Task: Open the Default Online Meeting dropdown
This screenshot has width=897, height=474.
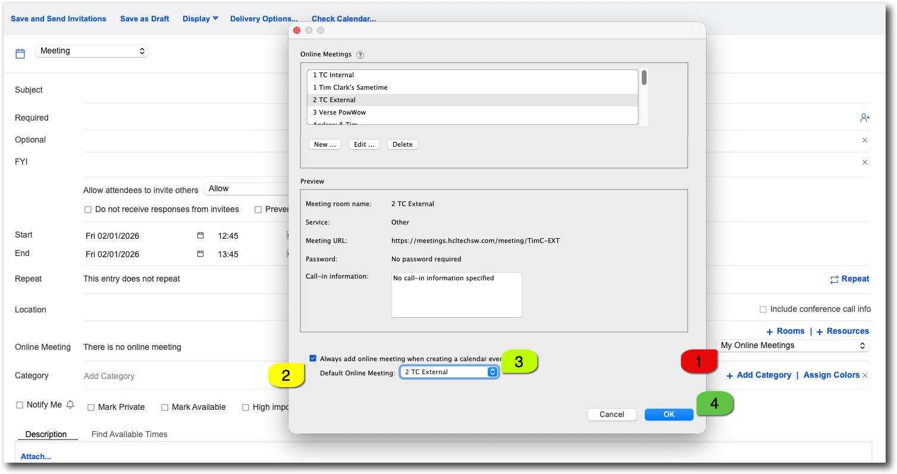Action: pyautogui.click(x=449, y=372)
